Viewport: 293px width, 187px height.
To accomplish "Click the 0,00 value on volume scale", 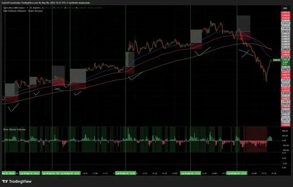I will tap(284, 141).
